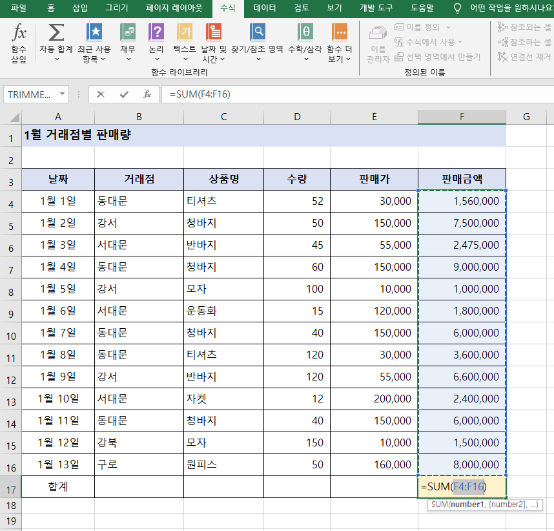Click the Name Box showing TRIMME...
The height and width of the screenshot is (531, 554).
coord(30,94)
